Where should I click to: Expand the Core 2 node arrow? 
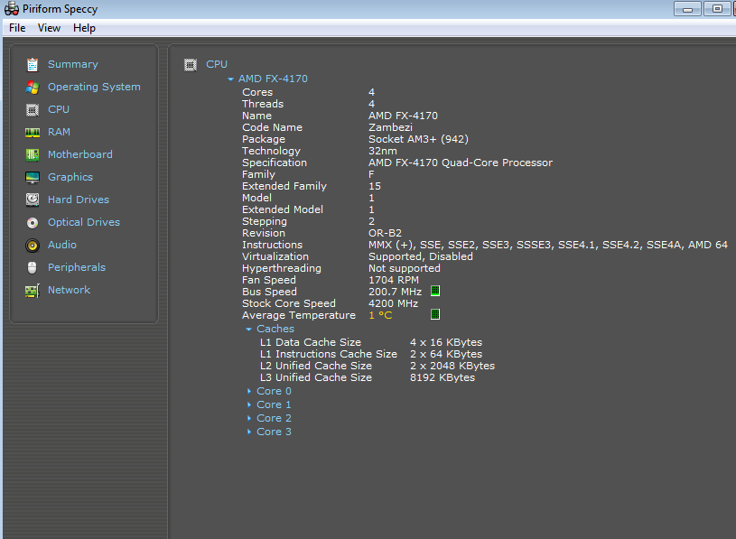click(249, 418)
